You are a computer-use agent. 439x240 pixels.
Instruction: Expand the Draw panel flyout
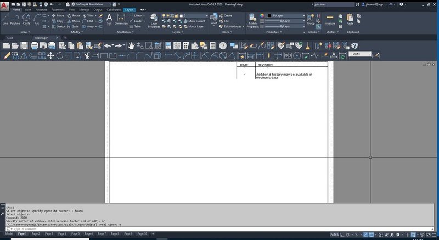(25, 32)
